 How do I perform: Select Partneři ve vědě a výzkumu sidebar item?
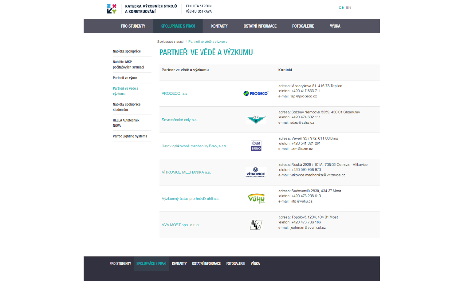[125, 91]
